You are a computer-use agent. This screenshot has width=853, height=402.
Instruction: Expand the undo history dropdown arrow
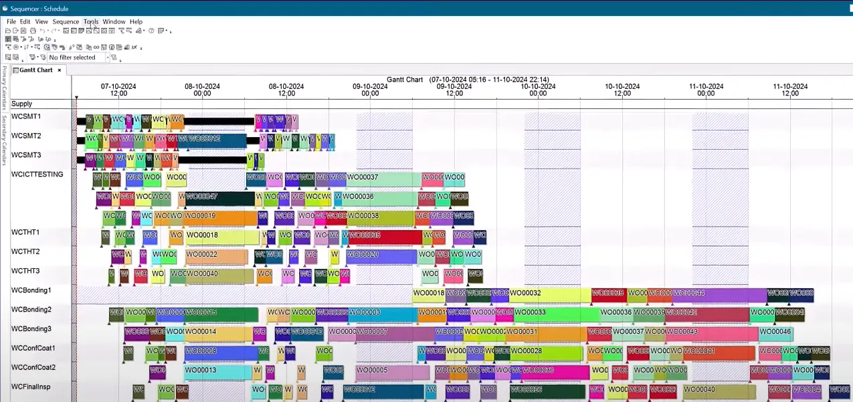tap(48, 31)
